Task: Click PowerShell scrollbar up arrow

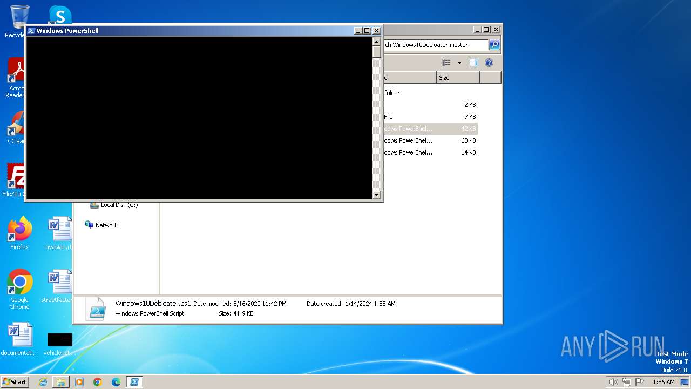Action: [377, 41]
